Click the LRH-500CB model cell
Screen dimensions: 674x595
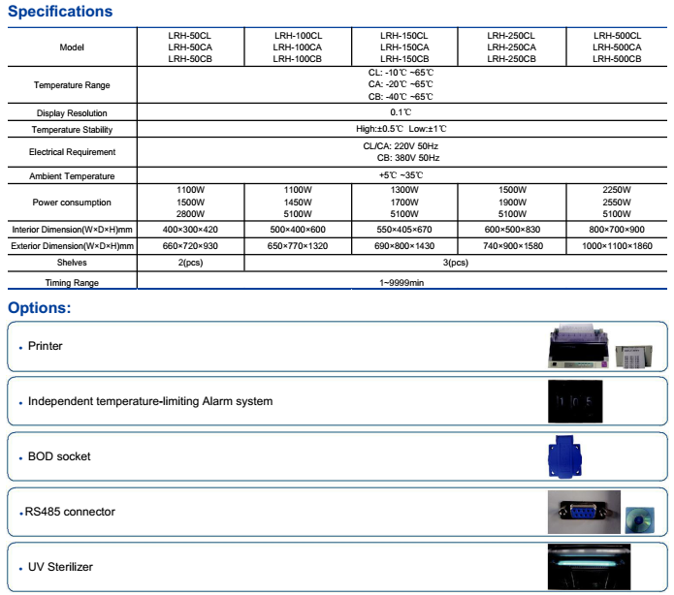click(617, 59)
